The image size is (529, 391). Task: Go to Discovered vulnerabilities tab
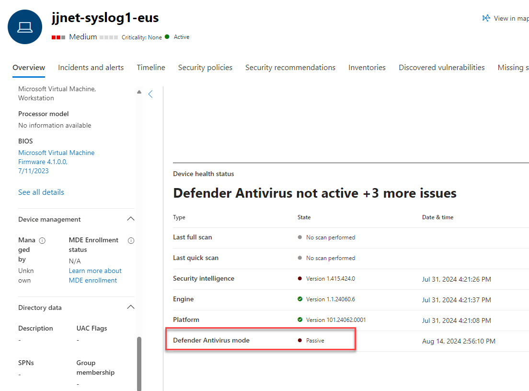tap(441, 68)
